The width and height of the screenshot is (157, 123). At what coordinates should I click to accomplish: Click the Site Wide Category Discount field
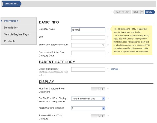tap(88, 45)
